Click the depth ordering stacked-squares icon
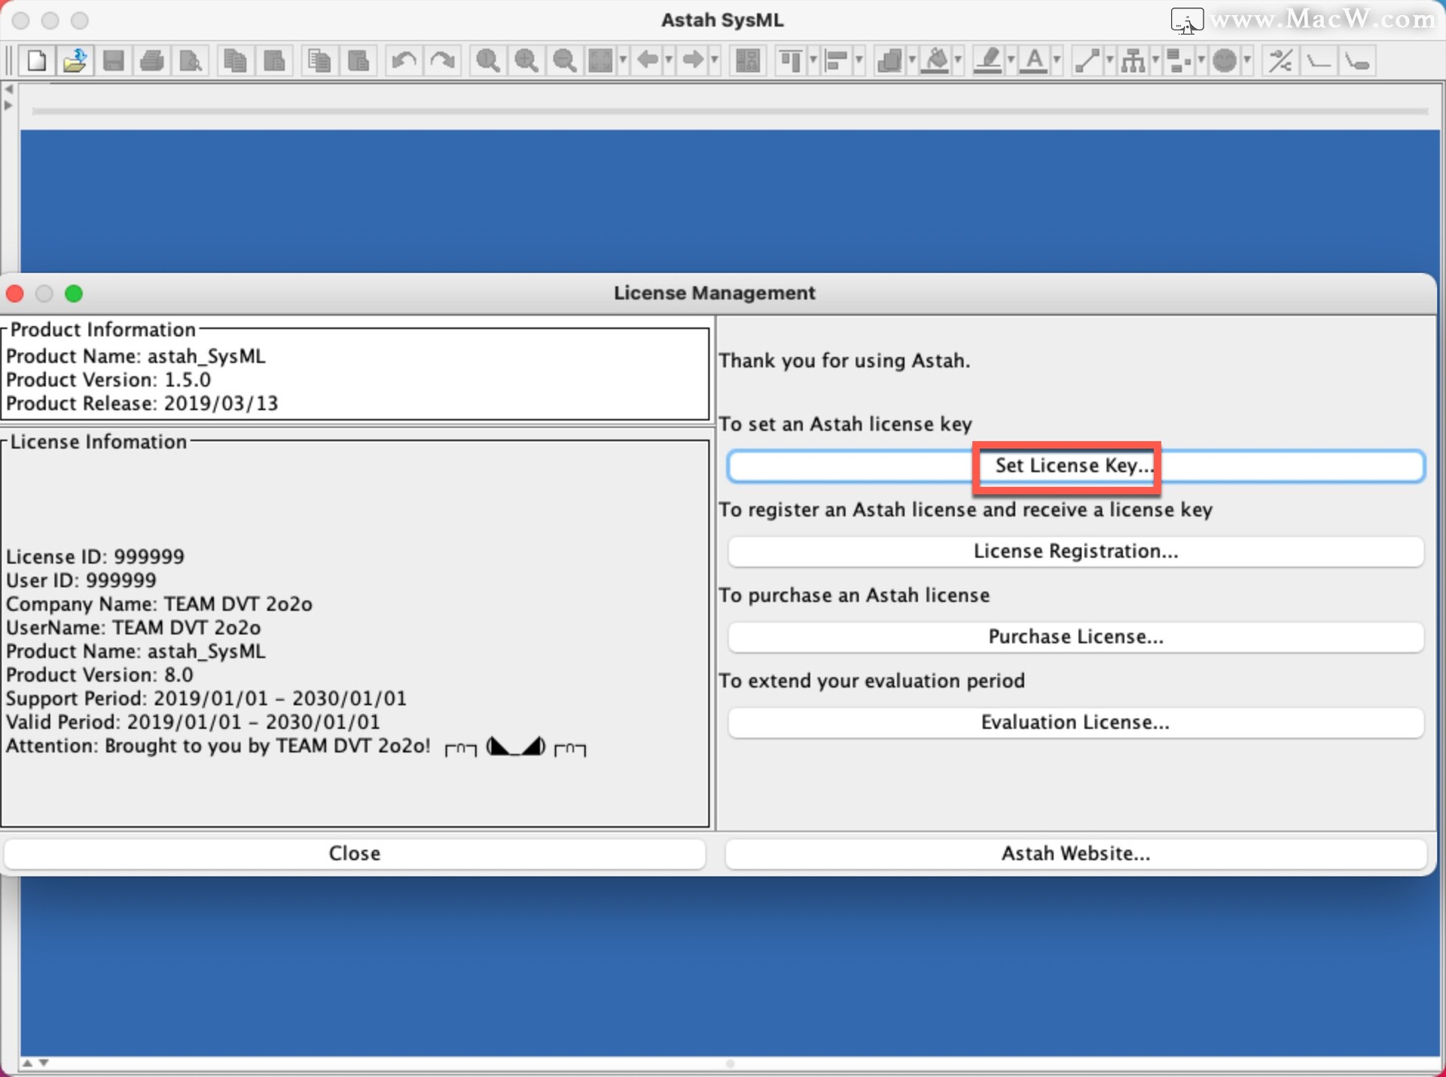 point(889,60)
